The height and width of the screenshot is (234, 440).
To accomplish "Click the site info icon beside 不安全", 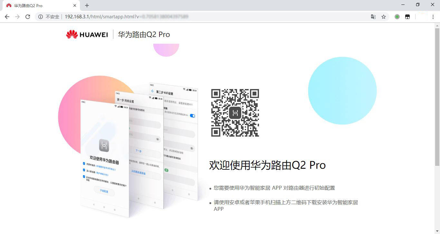I will point(41,17).
